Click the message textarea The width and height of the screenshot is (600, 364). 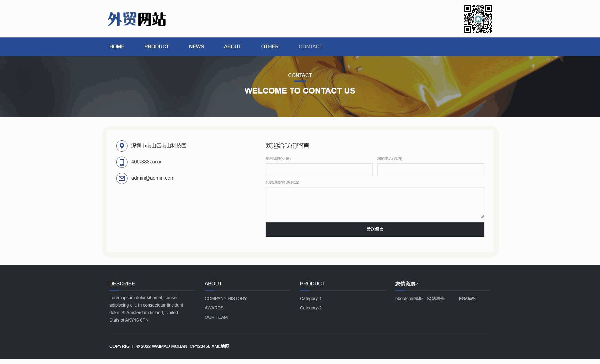375,203
